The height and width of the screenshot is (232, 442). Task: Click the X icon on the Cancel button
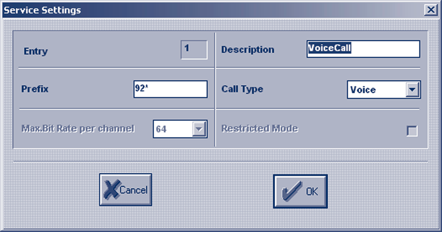pyautogui.click(x=113, y=189)
